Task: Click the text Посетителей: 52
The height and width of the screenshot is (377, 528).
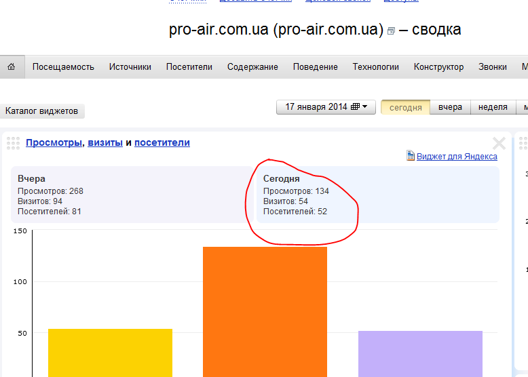Action: (295, 211)
